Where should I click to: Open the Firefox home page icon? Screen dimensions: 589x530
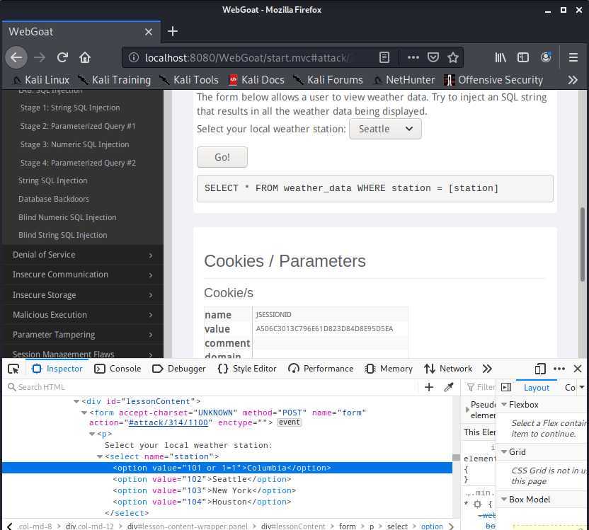pos(85,57)
